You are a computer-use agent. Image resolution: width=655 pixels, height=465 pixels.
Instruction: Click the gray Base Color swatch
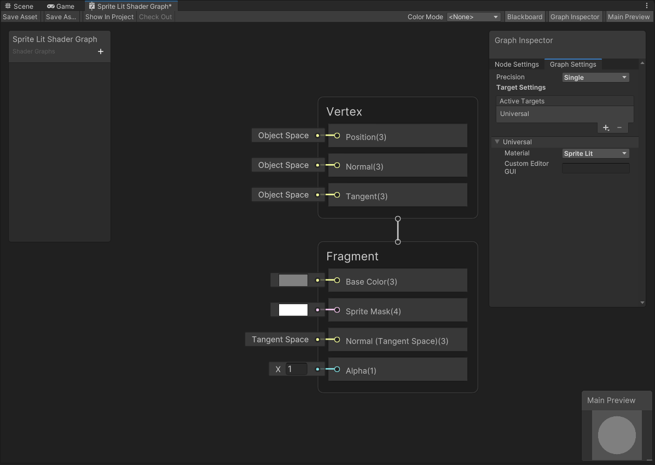(x=293, y=281)
